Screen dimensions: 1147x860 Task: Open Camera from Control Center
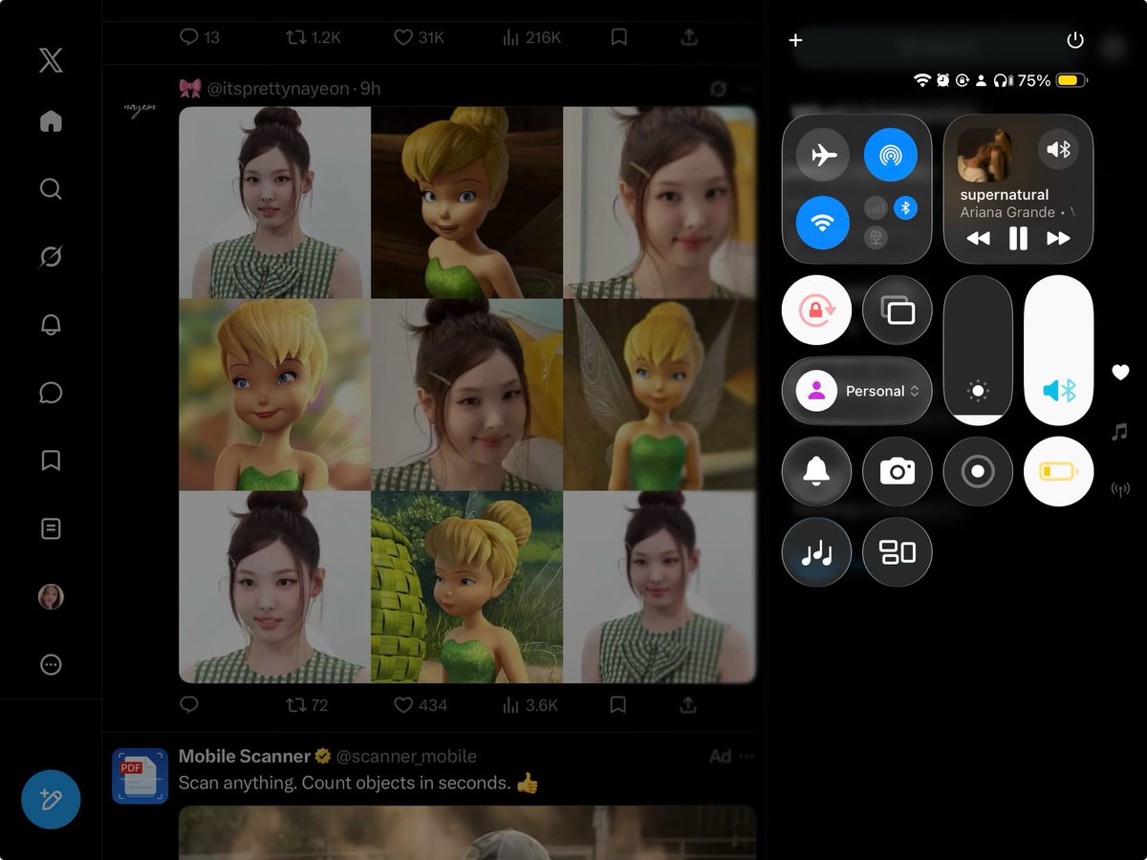coord(898,471)
